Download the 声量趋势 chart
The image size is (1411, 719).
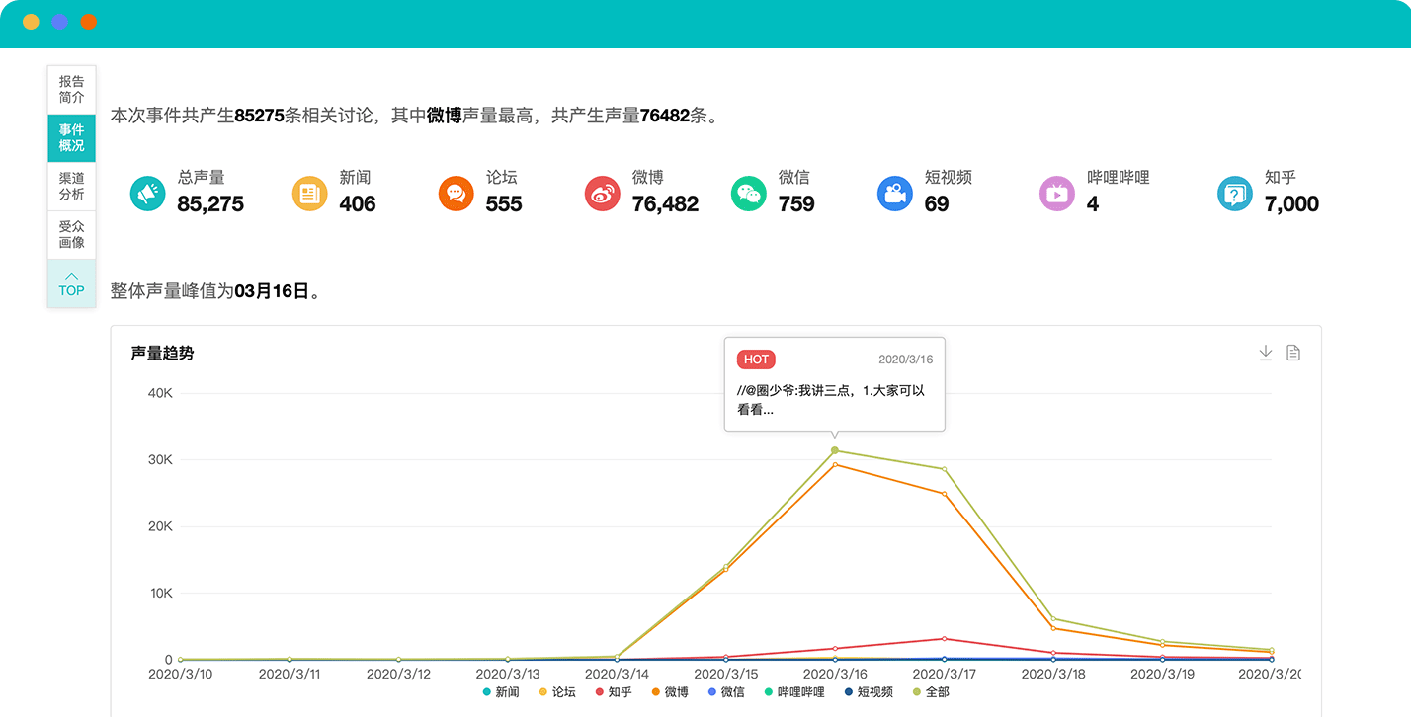(1265, 353)
